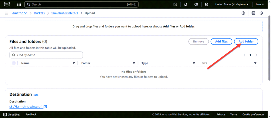Open the help question mark menu

(196, 4)
